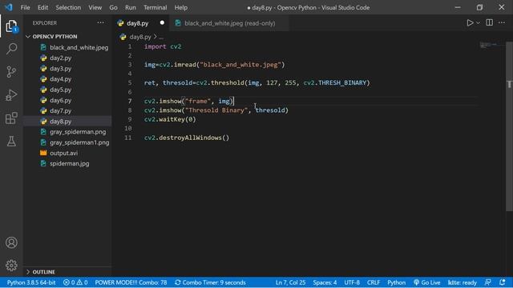The image size is (513, 288).
Task: Click the feedback icon in status bar
Action: (x=488, y=282)
